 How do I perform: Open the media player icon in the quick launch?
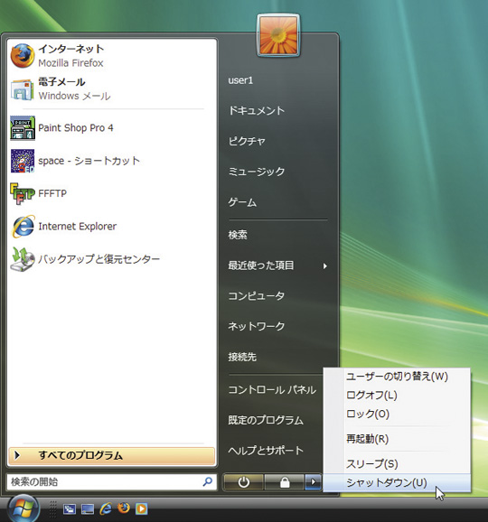tap(142, 508)
